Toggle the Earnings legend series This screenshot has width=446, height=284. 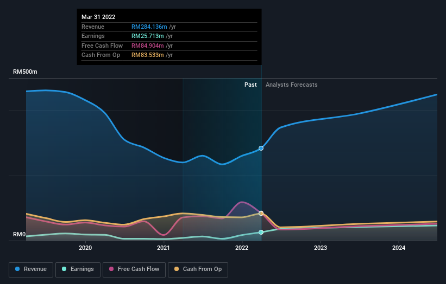pos(78,269)
